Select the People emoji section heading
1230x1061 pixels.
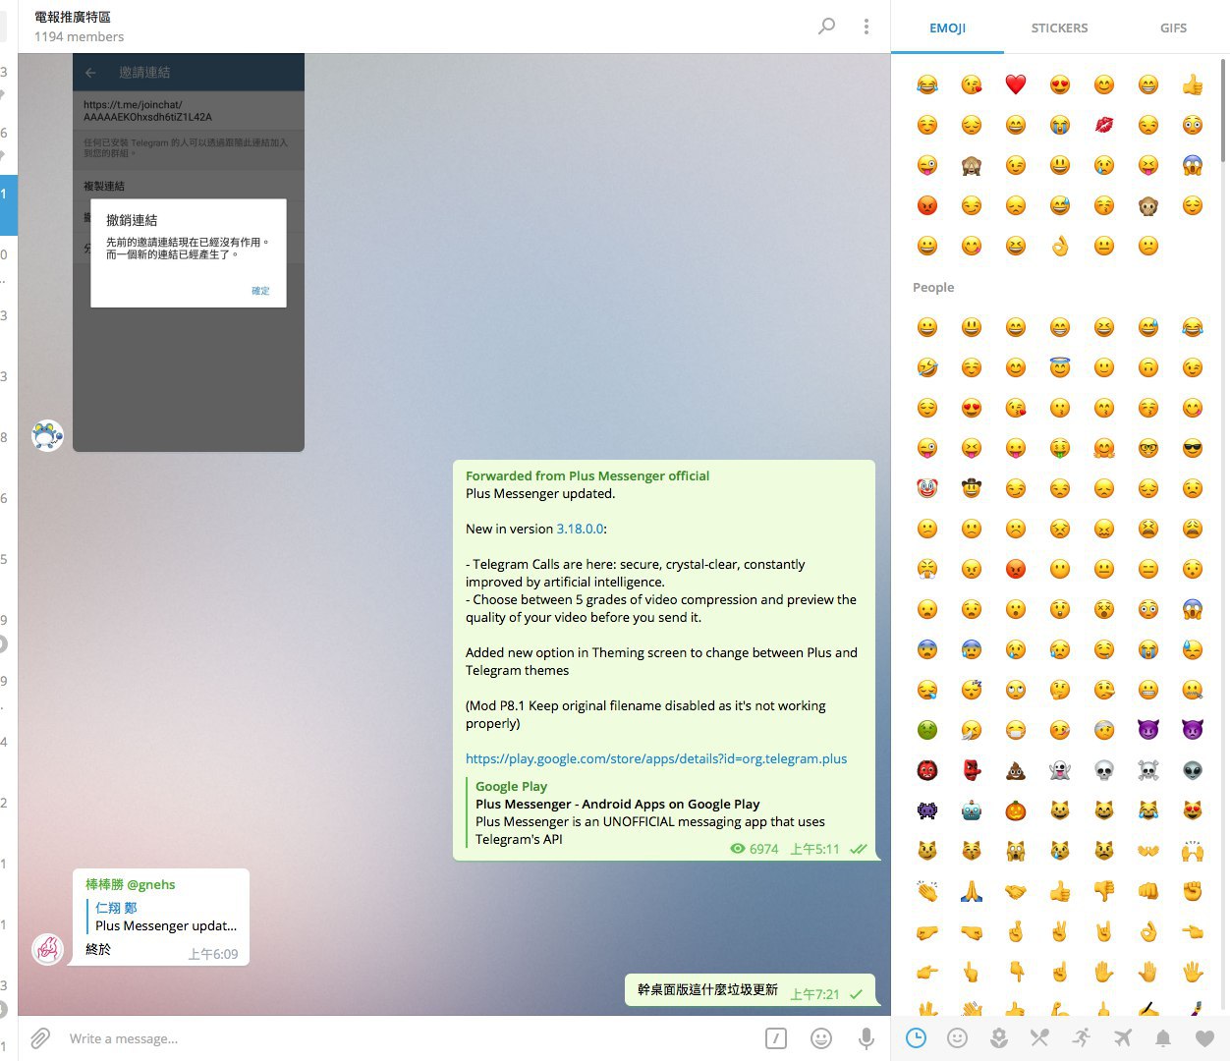tap(933, 287)
